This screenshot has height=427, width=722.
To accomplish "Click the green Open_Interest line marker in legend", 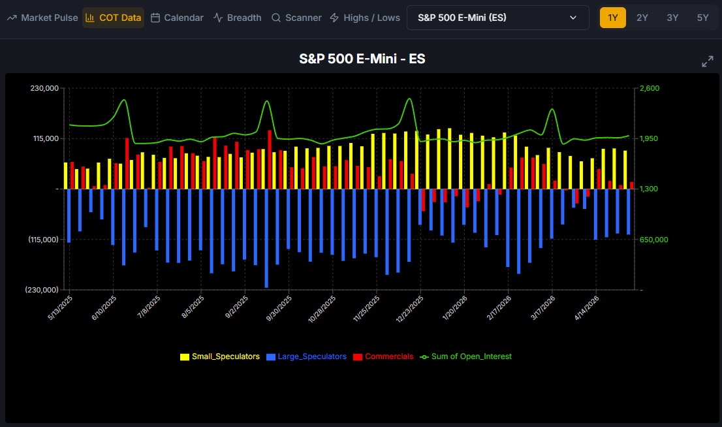I will click(x=424, y=357).
